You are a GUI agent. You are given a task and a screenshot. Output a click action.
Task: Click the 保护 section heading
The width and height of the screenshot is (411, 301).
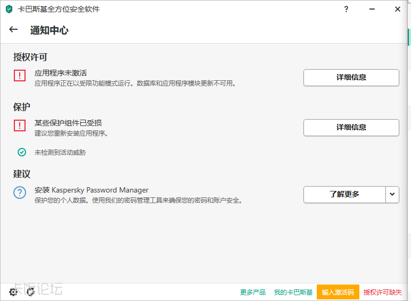[22, 107]
